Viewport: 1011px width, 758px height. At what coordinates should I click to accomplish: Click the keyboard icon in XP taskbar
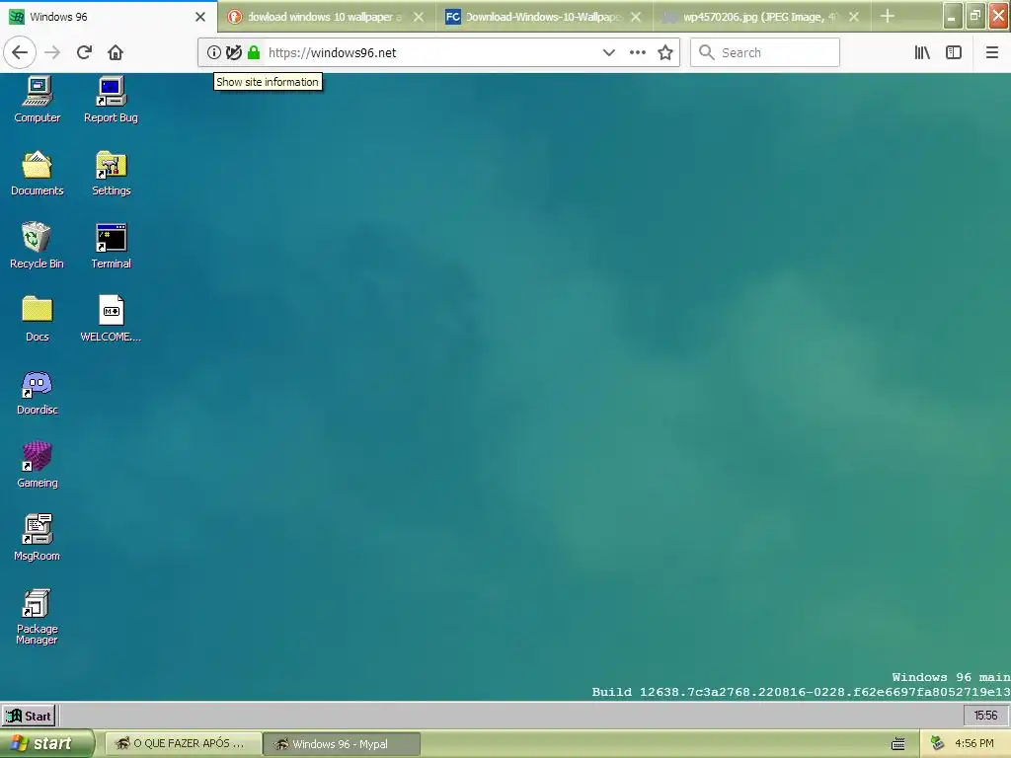898,744
